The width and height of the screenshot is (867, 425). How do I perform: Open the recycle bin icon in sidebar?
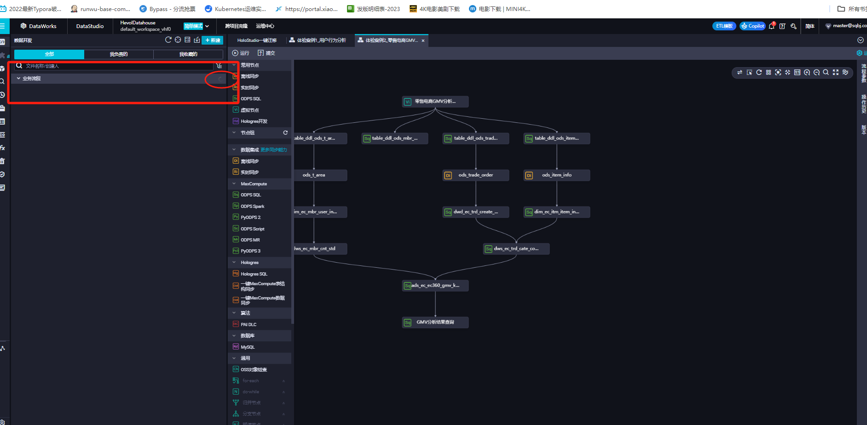(x=2, y=161)
